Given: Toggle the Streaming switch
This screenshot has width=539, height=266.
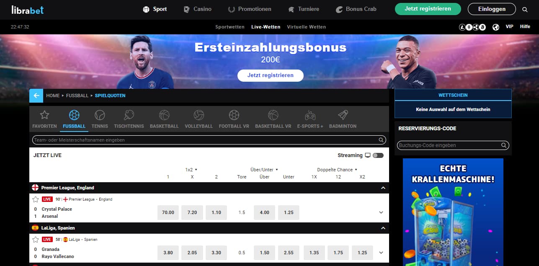Looking at the screenshot, I should [378, 155].
